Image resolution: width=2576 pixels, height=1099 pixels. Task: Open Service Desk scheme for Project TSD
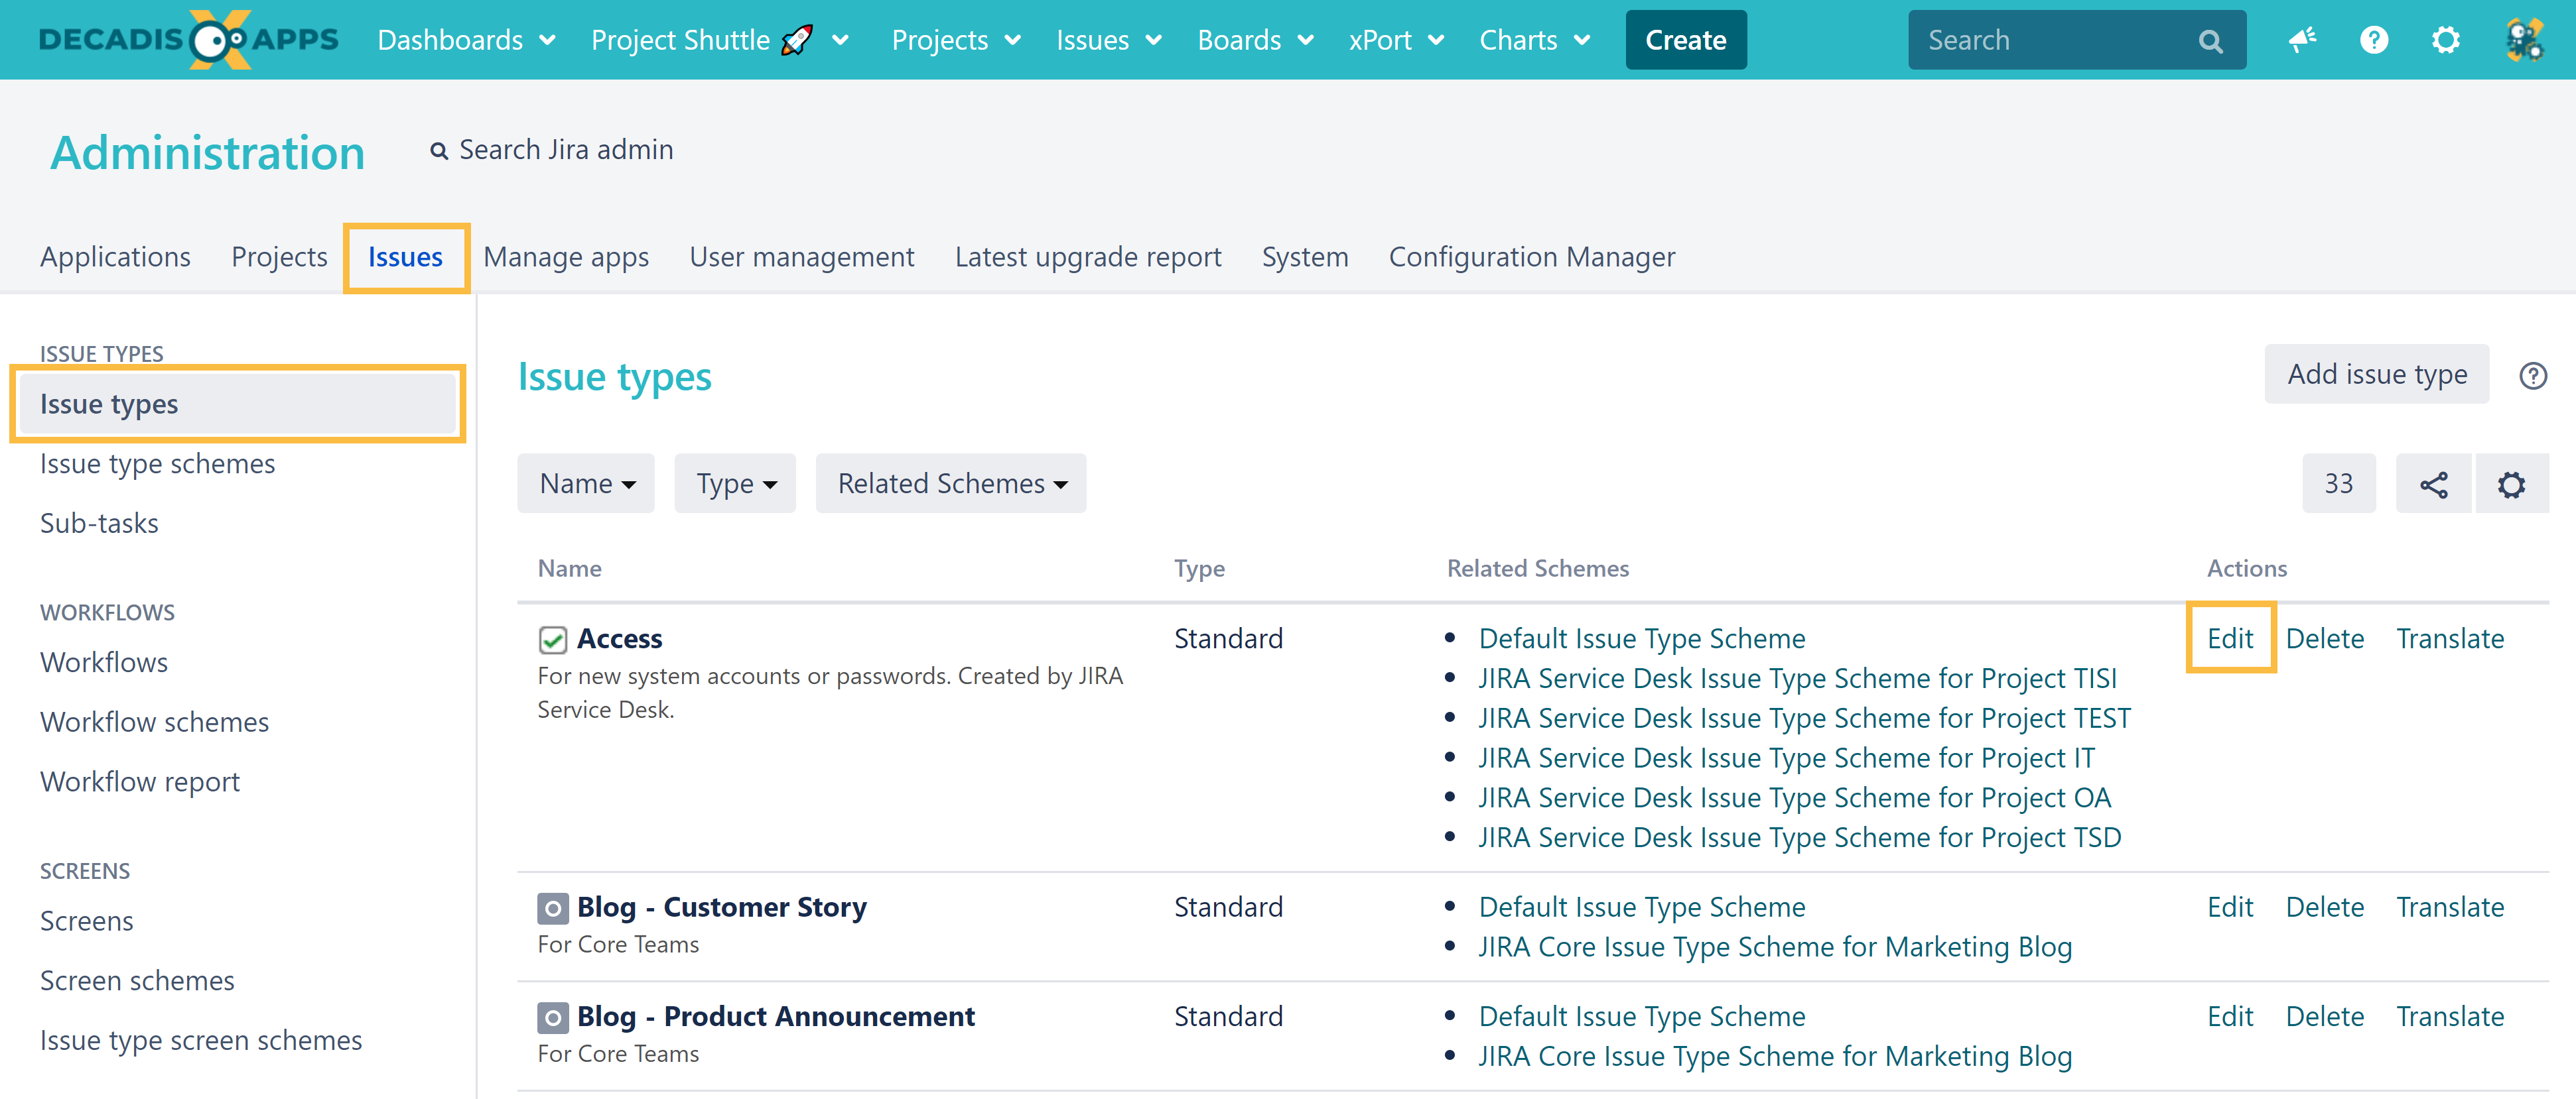tap(1800, 839)
